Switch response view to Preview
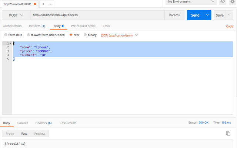The image size is (237, 148). 40,134
